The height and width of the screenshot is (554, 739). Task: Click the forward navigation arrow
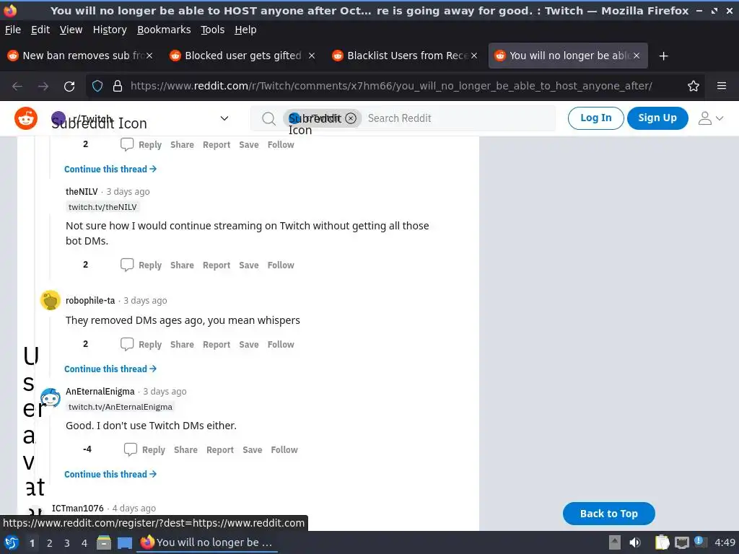pyautogui.click(x=43, y=87)
